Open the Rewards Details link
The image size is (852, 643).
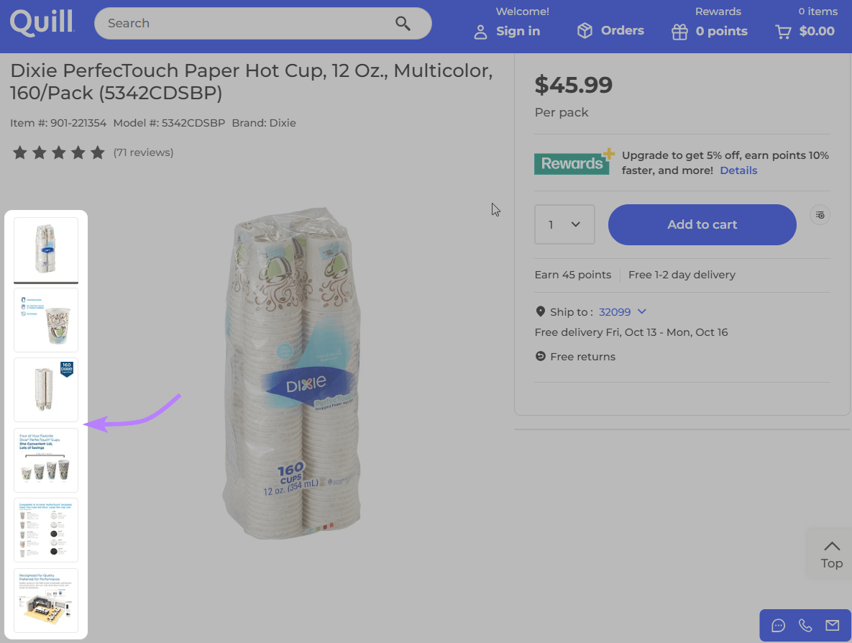[738, 170]
